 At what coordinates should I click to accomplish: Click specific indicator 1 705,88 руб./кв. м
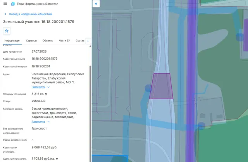45,159
